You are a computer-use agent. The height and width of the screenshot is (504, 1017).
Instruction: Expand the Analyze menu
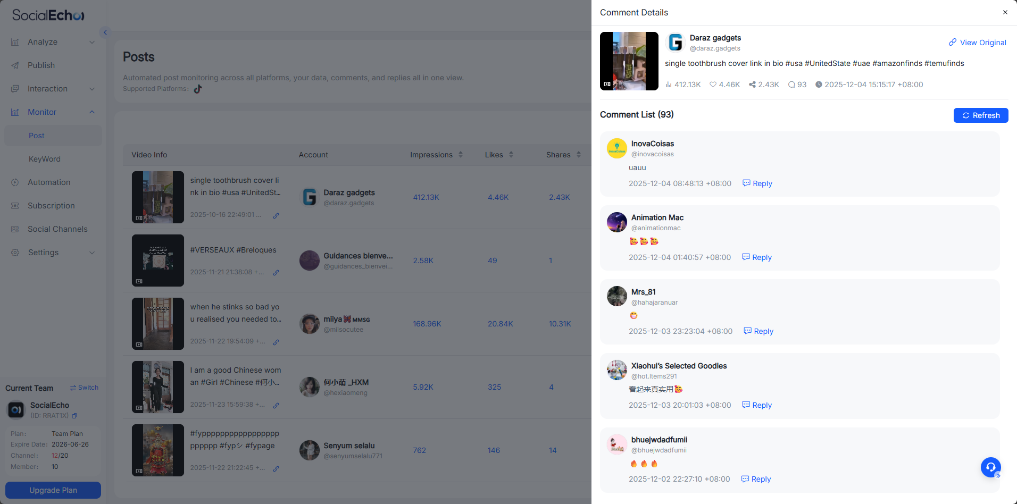click(53, 42)
